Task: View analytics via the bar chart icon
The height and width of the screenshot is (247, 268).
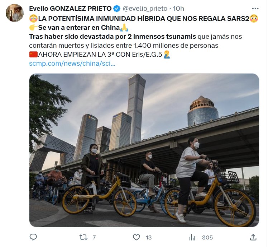Action: tap(192, 237)
